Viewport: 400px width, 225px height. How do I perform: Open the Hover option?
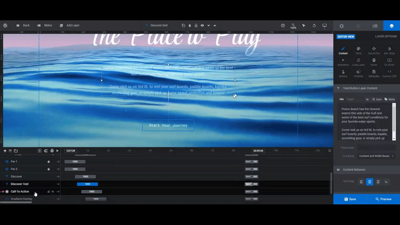(x=374, y=62)
